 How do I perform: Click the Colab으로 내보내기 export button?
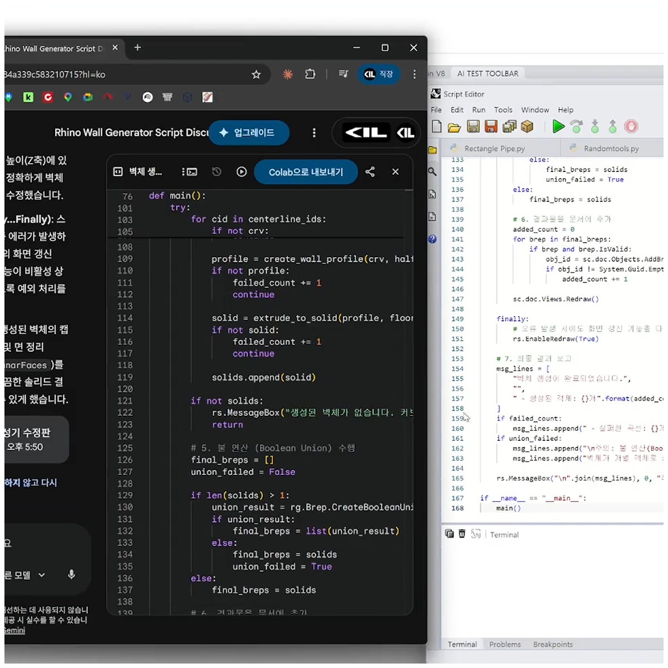pos(306,172)
